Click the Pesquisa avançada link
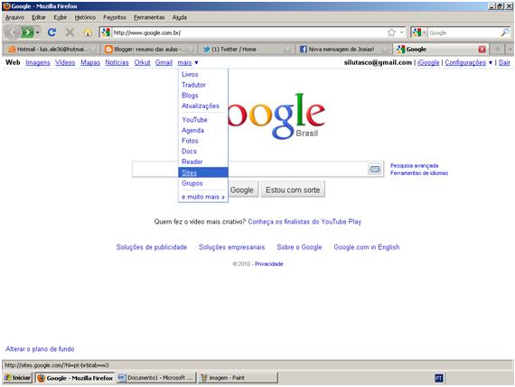515x387 pixels. pos(414,166)
